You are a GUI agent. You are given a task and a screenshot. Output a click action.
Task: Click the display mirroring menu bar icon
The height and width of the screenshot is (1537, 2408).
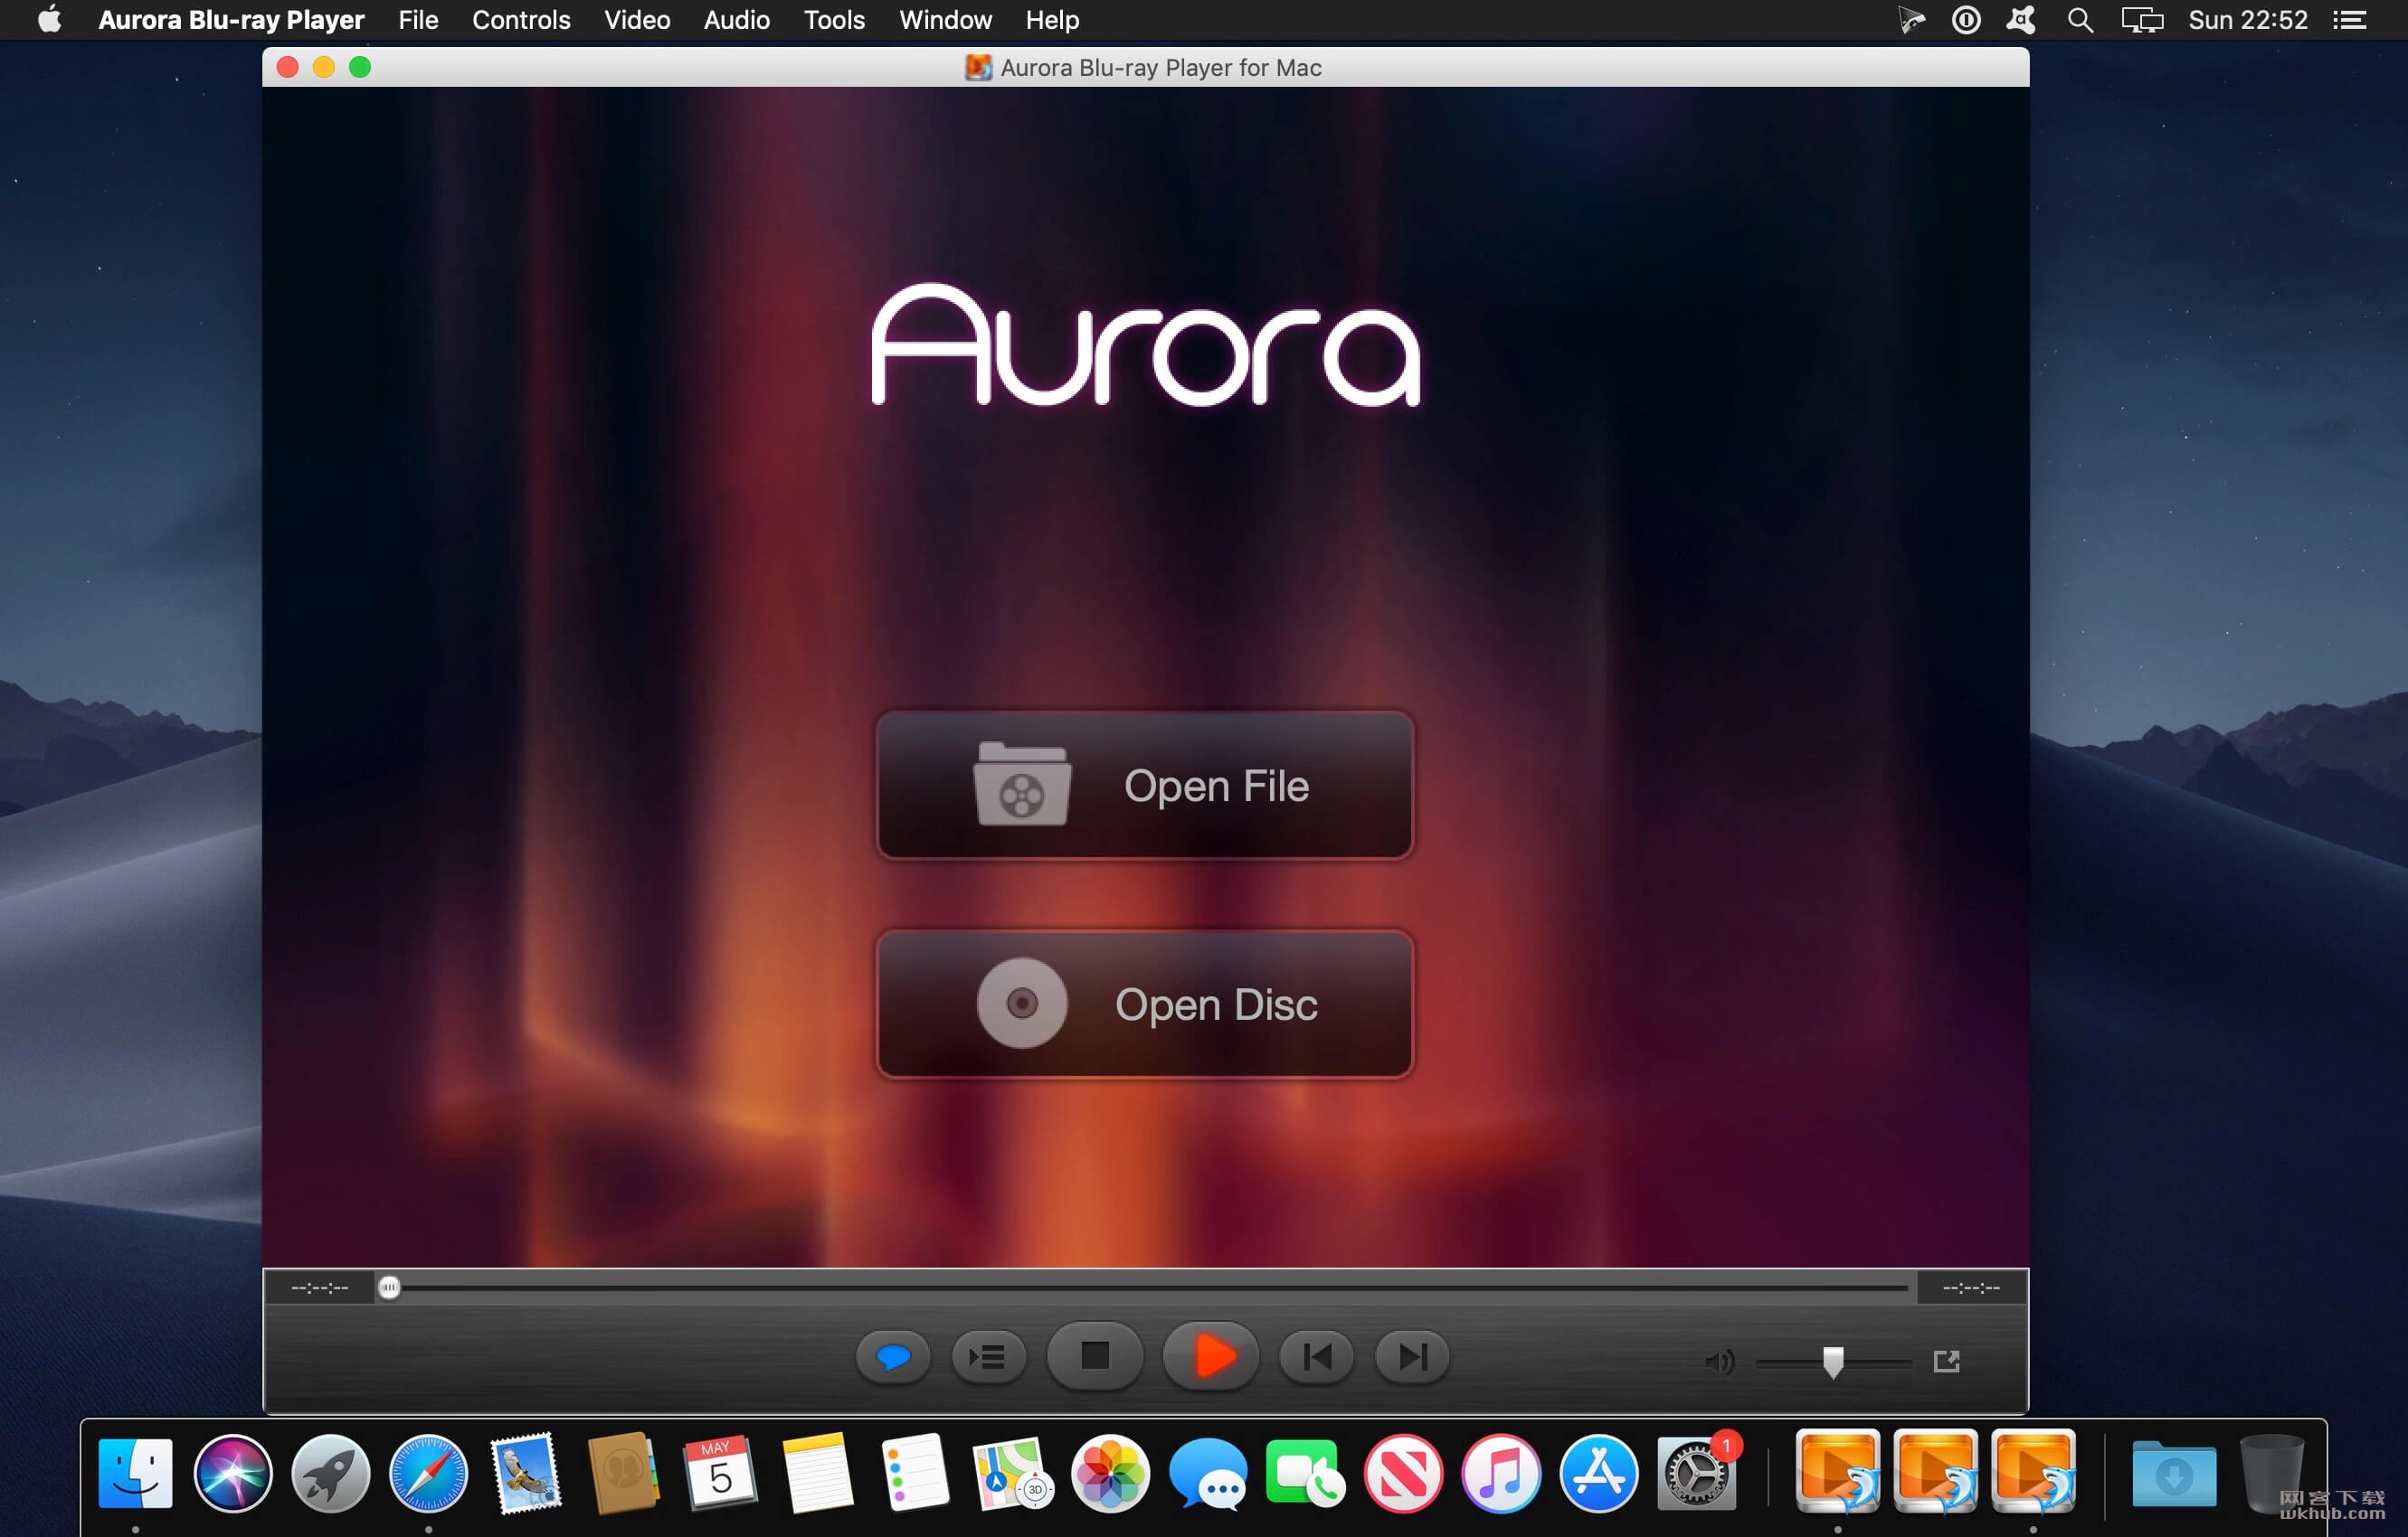(2142, 20)
